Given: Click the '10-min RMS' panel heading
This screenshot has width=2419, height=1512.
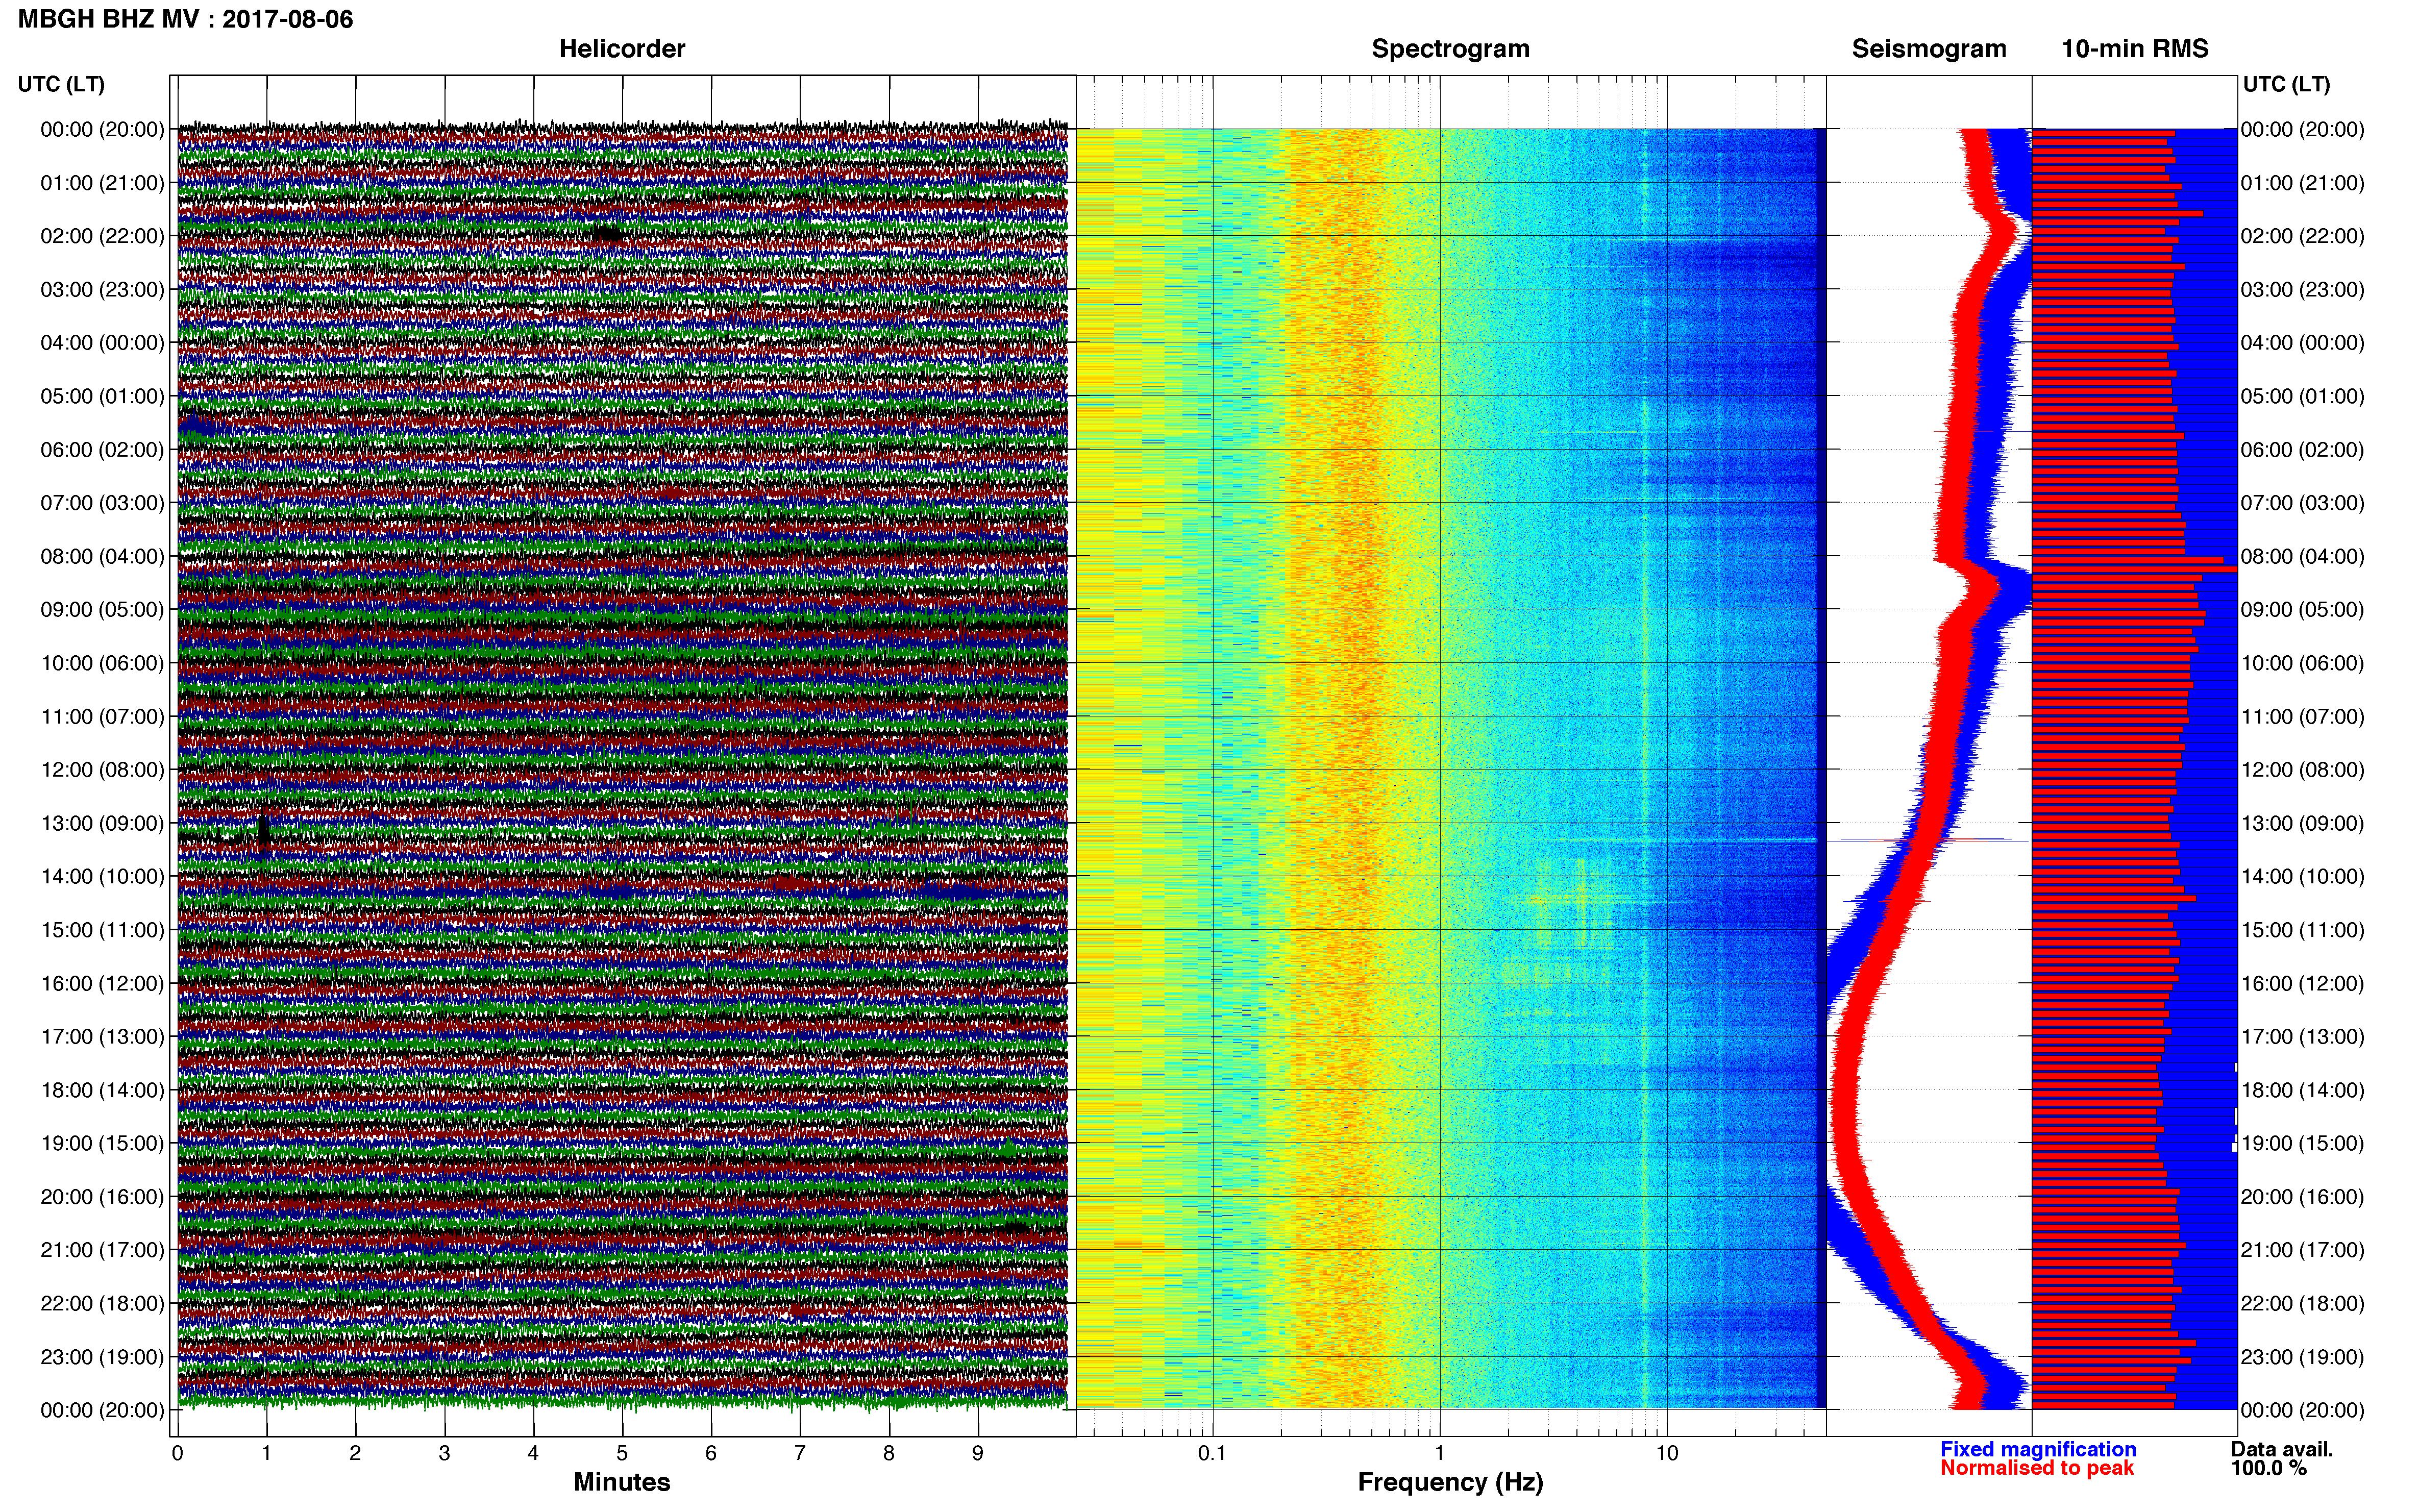Looking at the screenshot, I should pyautogui.click(x=2135, y=49).
